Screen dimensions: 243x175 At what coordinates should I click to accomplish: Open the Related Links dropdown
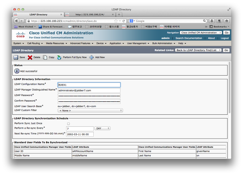198,50
